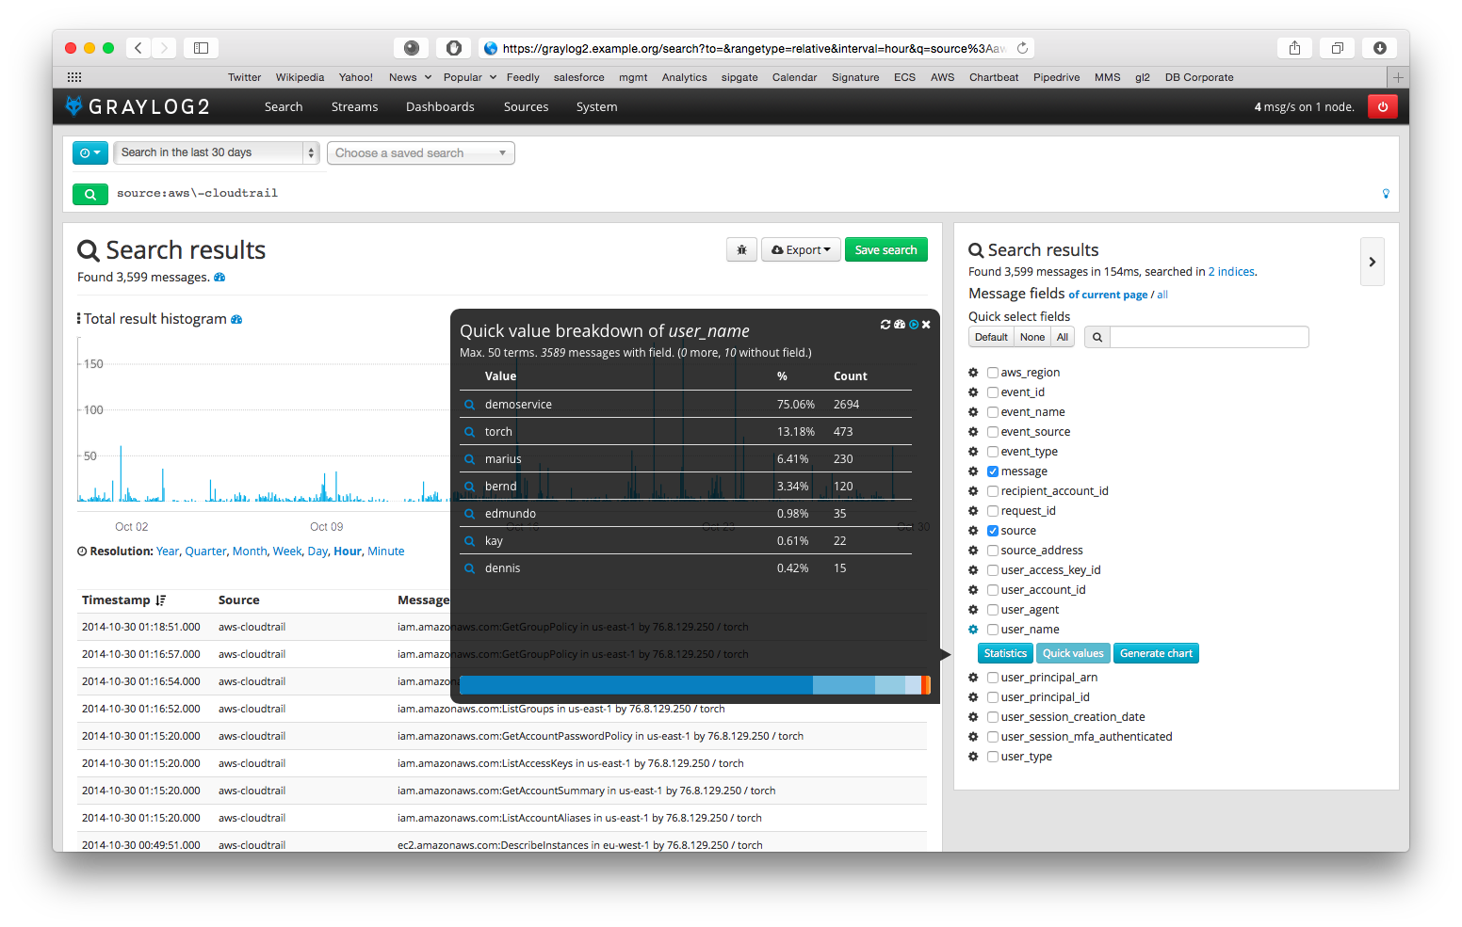Click the Statistics button for user_name
Image resolution: width=1462 pixels, height=927 pixels.
tap(1005, 654)
